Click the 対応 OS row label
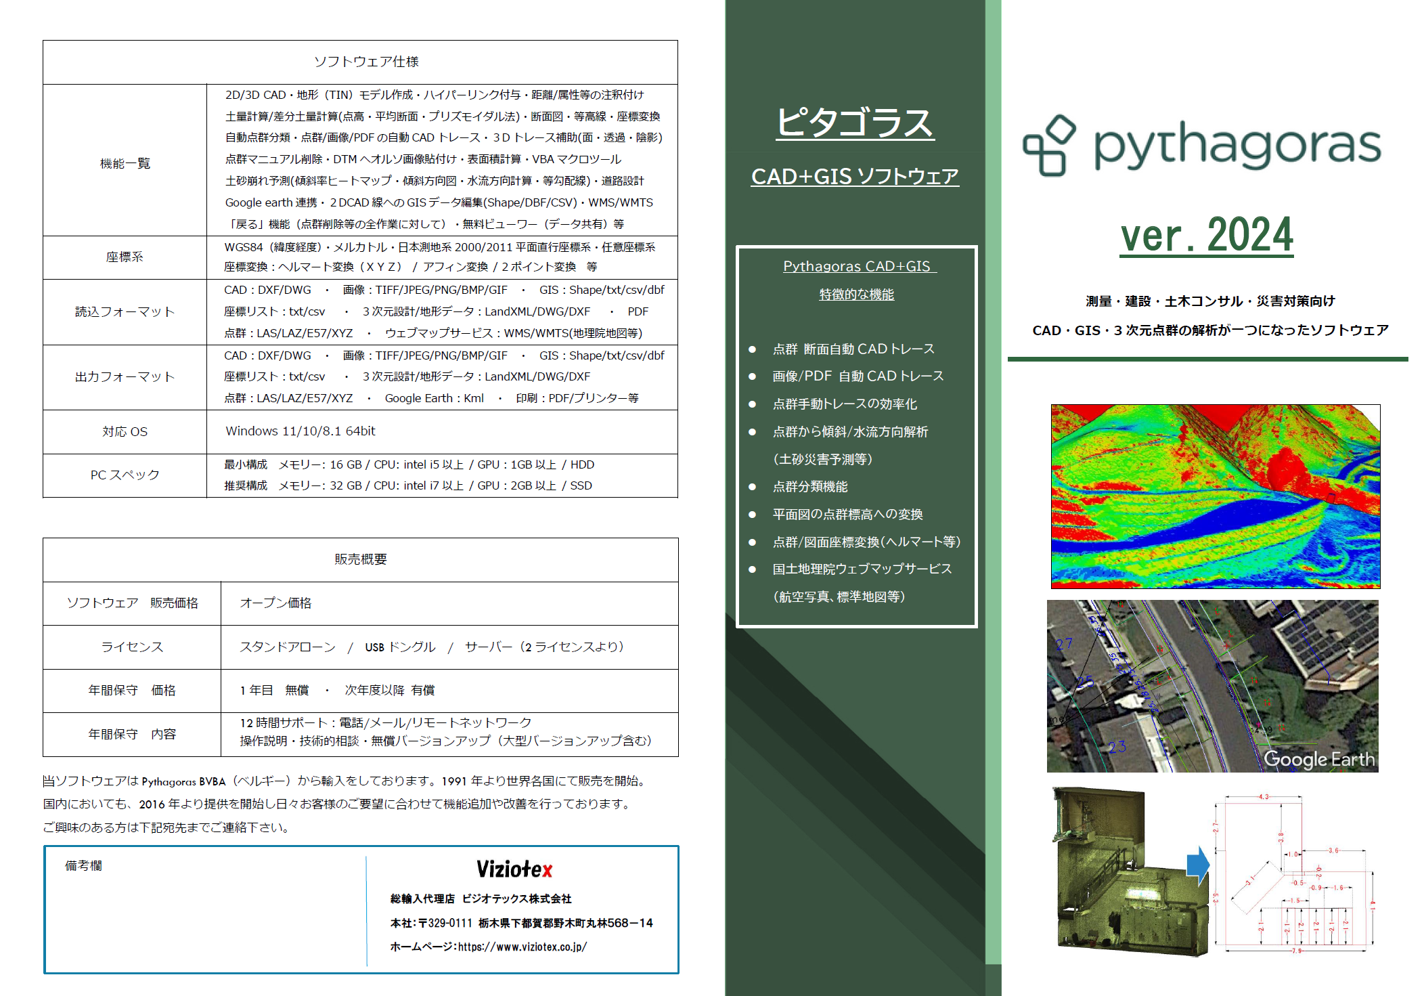 (x=125, y=432)
